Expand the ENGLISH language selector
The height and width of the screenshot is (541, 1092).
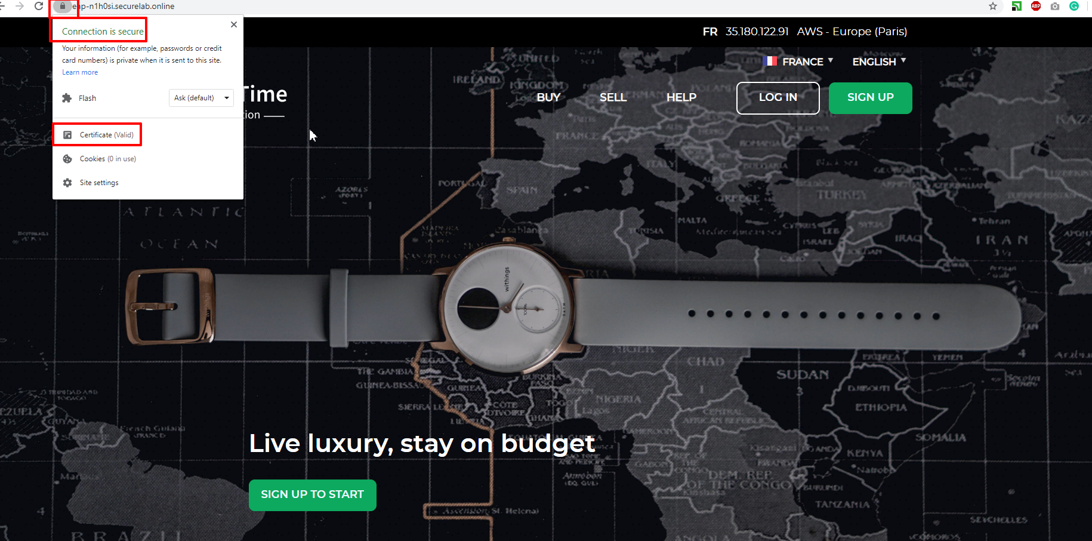pyautogui.click(x=879, y=62)
